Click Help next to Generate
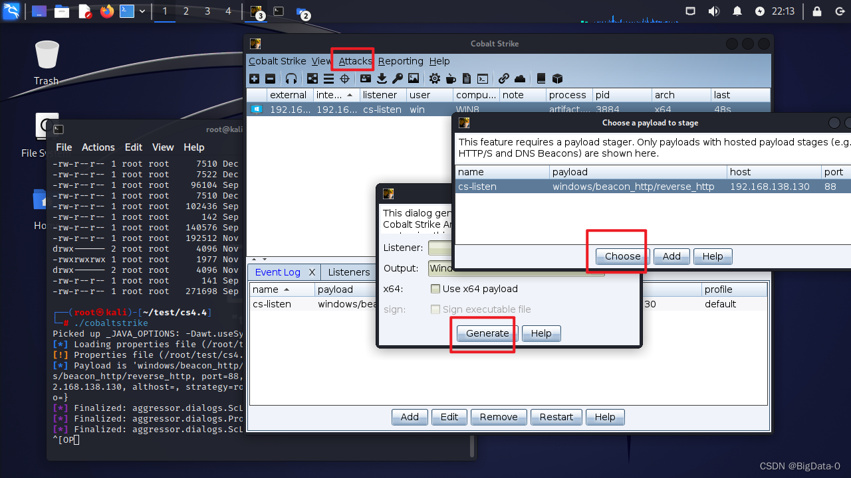Screen dimensions: 851x478 coord(541,333)
